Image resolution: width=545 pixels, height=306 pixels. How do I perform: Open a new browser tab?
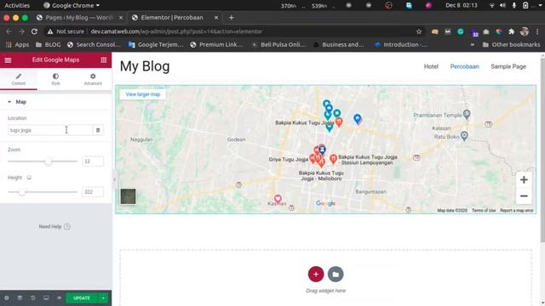231,17
